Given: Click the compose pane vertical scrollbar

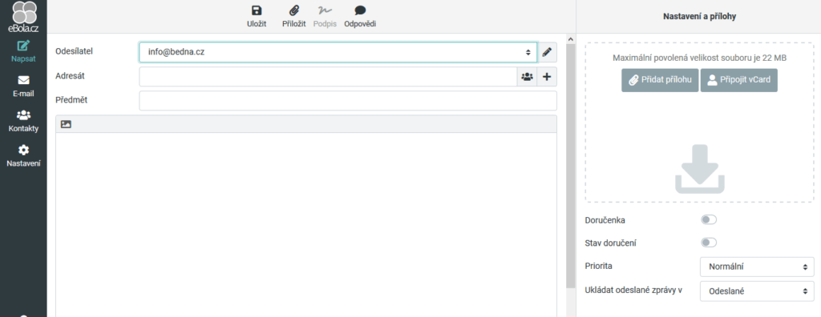Looking at the screenshot, I should pos(571,166).
